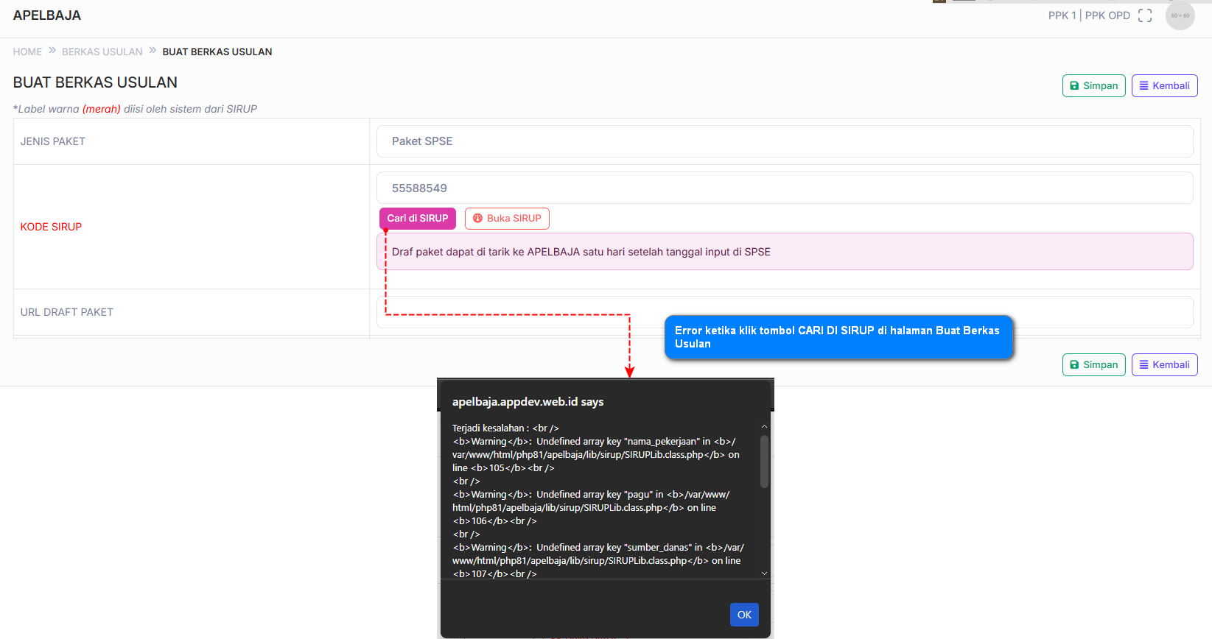Click the dialog scrollbar up arrow

(x=764, y=427)
